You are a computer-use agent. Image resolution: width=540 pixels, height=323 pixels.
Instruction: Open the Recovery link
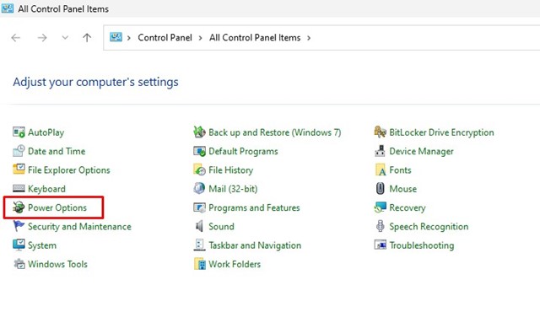point(408,208)
